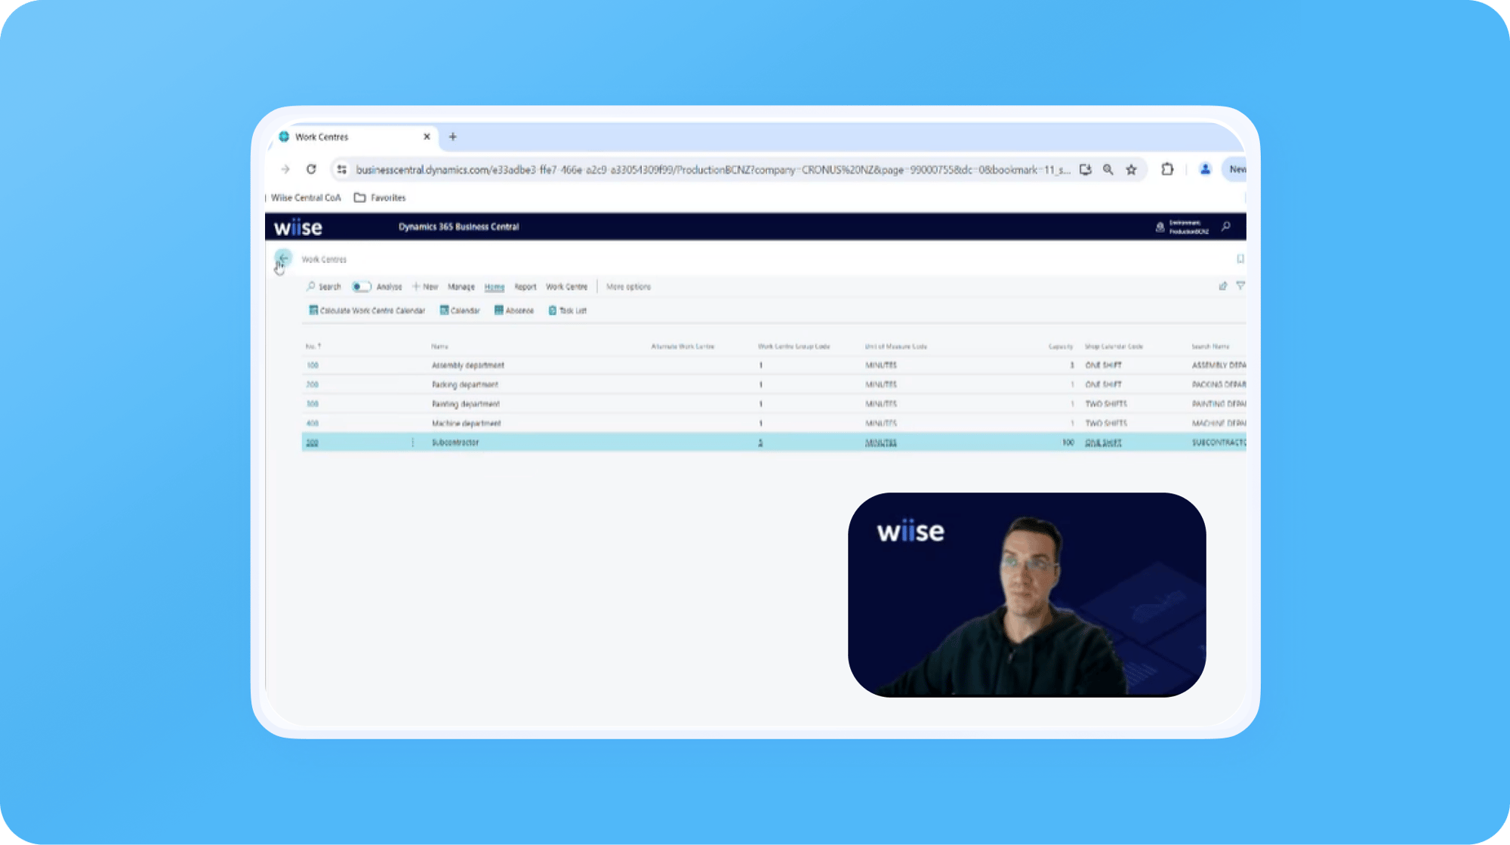Click the Unit of Measure Code column header
This screenshot has width=1510, height=845.
pos(896,347)
